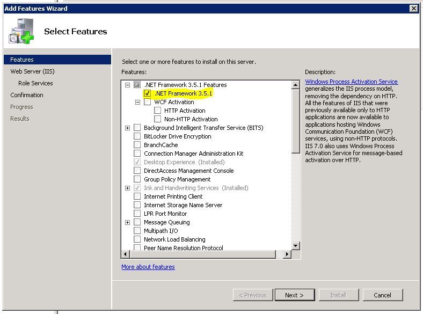This screenshot has width=423, height=314.
Task: Select the Desktop Experience (Installed) row text
Action: [x=184, y=162]
